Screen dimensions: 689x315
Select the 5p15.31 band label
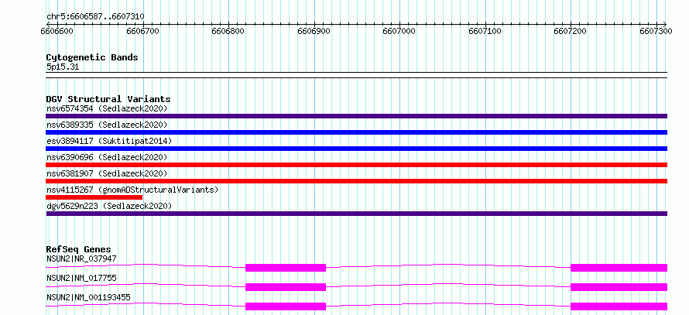(63, 67)
